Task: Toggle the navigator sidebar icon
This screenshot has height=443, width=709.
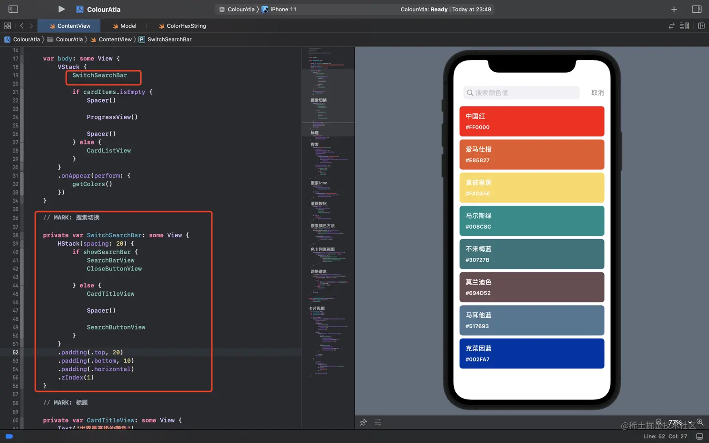Action: 13,9
